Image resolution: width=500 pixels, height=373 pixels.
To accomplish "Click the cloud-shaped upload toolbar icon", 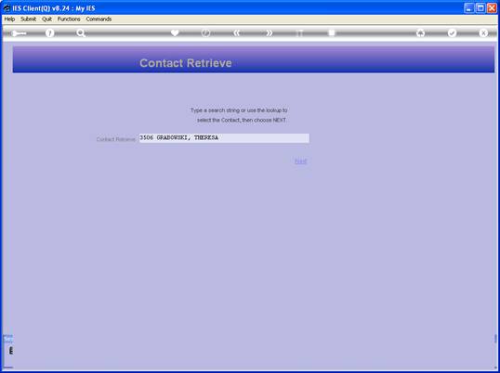I will (x=421, y=32).
